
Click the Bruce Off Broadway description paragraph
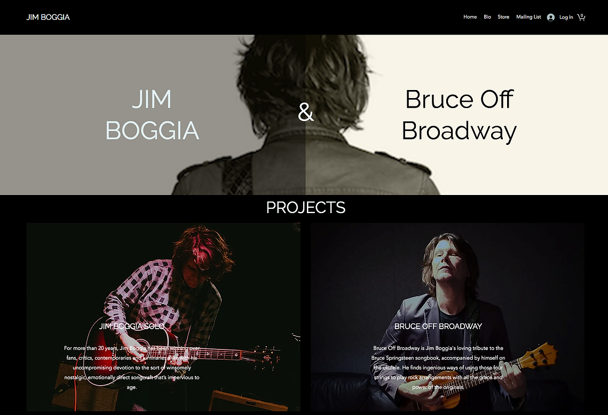click(x=438, y=368)
